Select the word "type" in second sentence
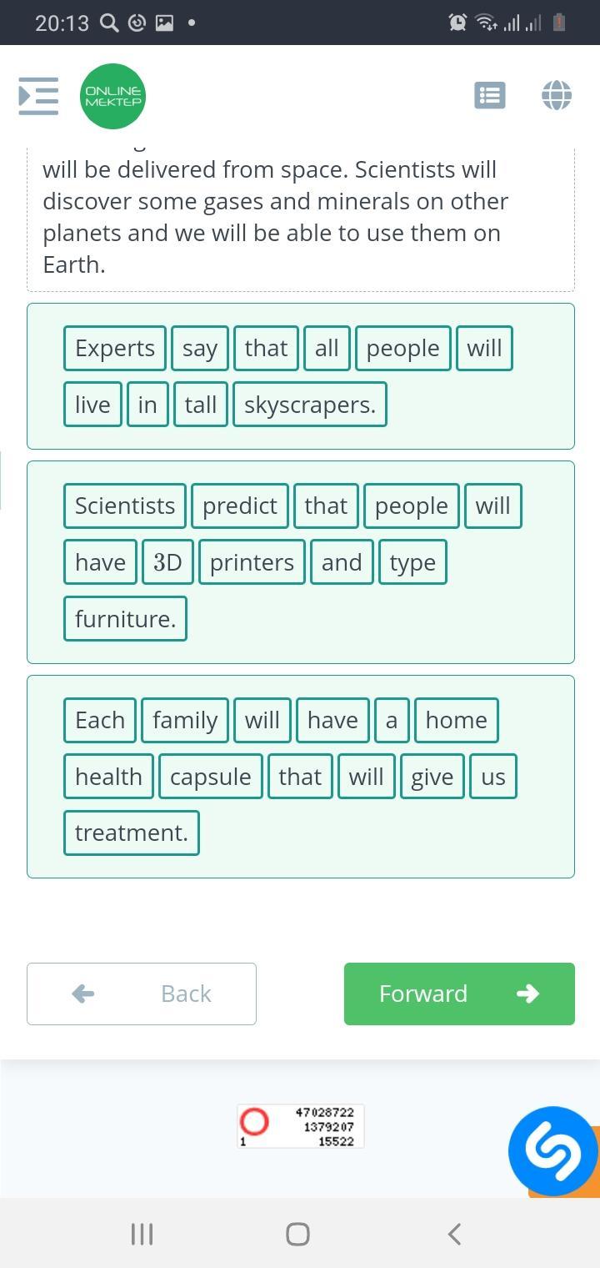This screenshot has width=600, height=1268. click(412, 562)
